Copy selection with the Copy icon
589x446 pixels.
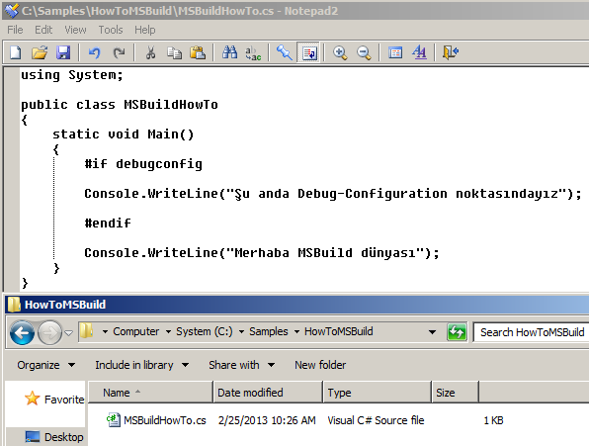174,52
